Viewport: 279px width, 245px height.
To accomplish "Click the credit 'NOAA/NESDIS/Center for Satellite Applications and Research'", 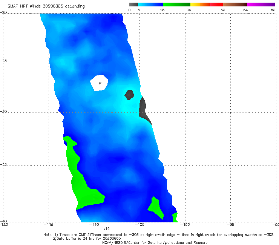I will pos(156,242).
